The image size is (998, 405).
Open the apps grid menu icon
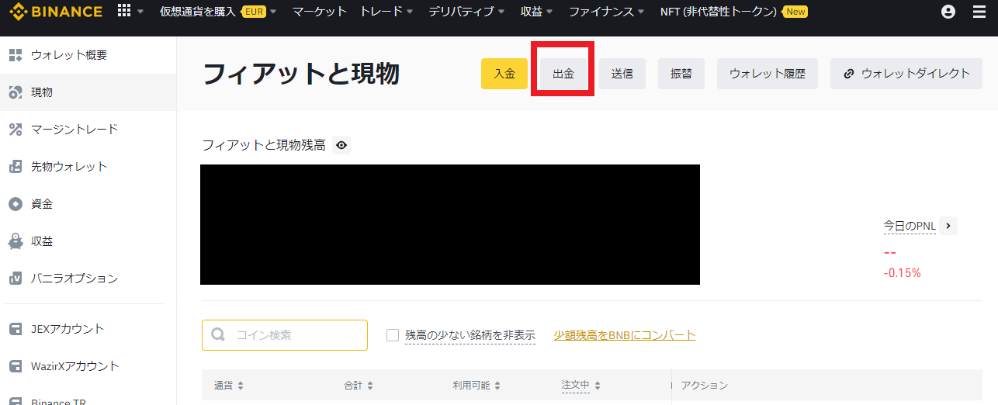coord(123,11)
